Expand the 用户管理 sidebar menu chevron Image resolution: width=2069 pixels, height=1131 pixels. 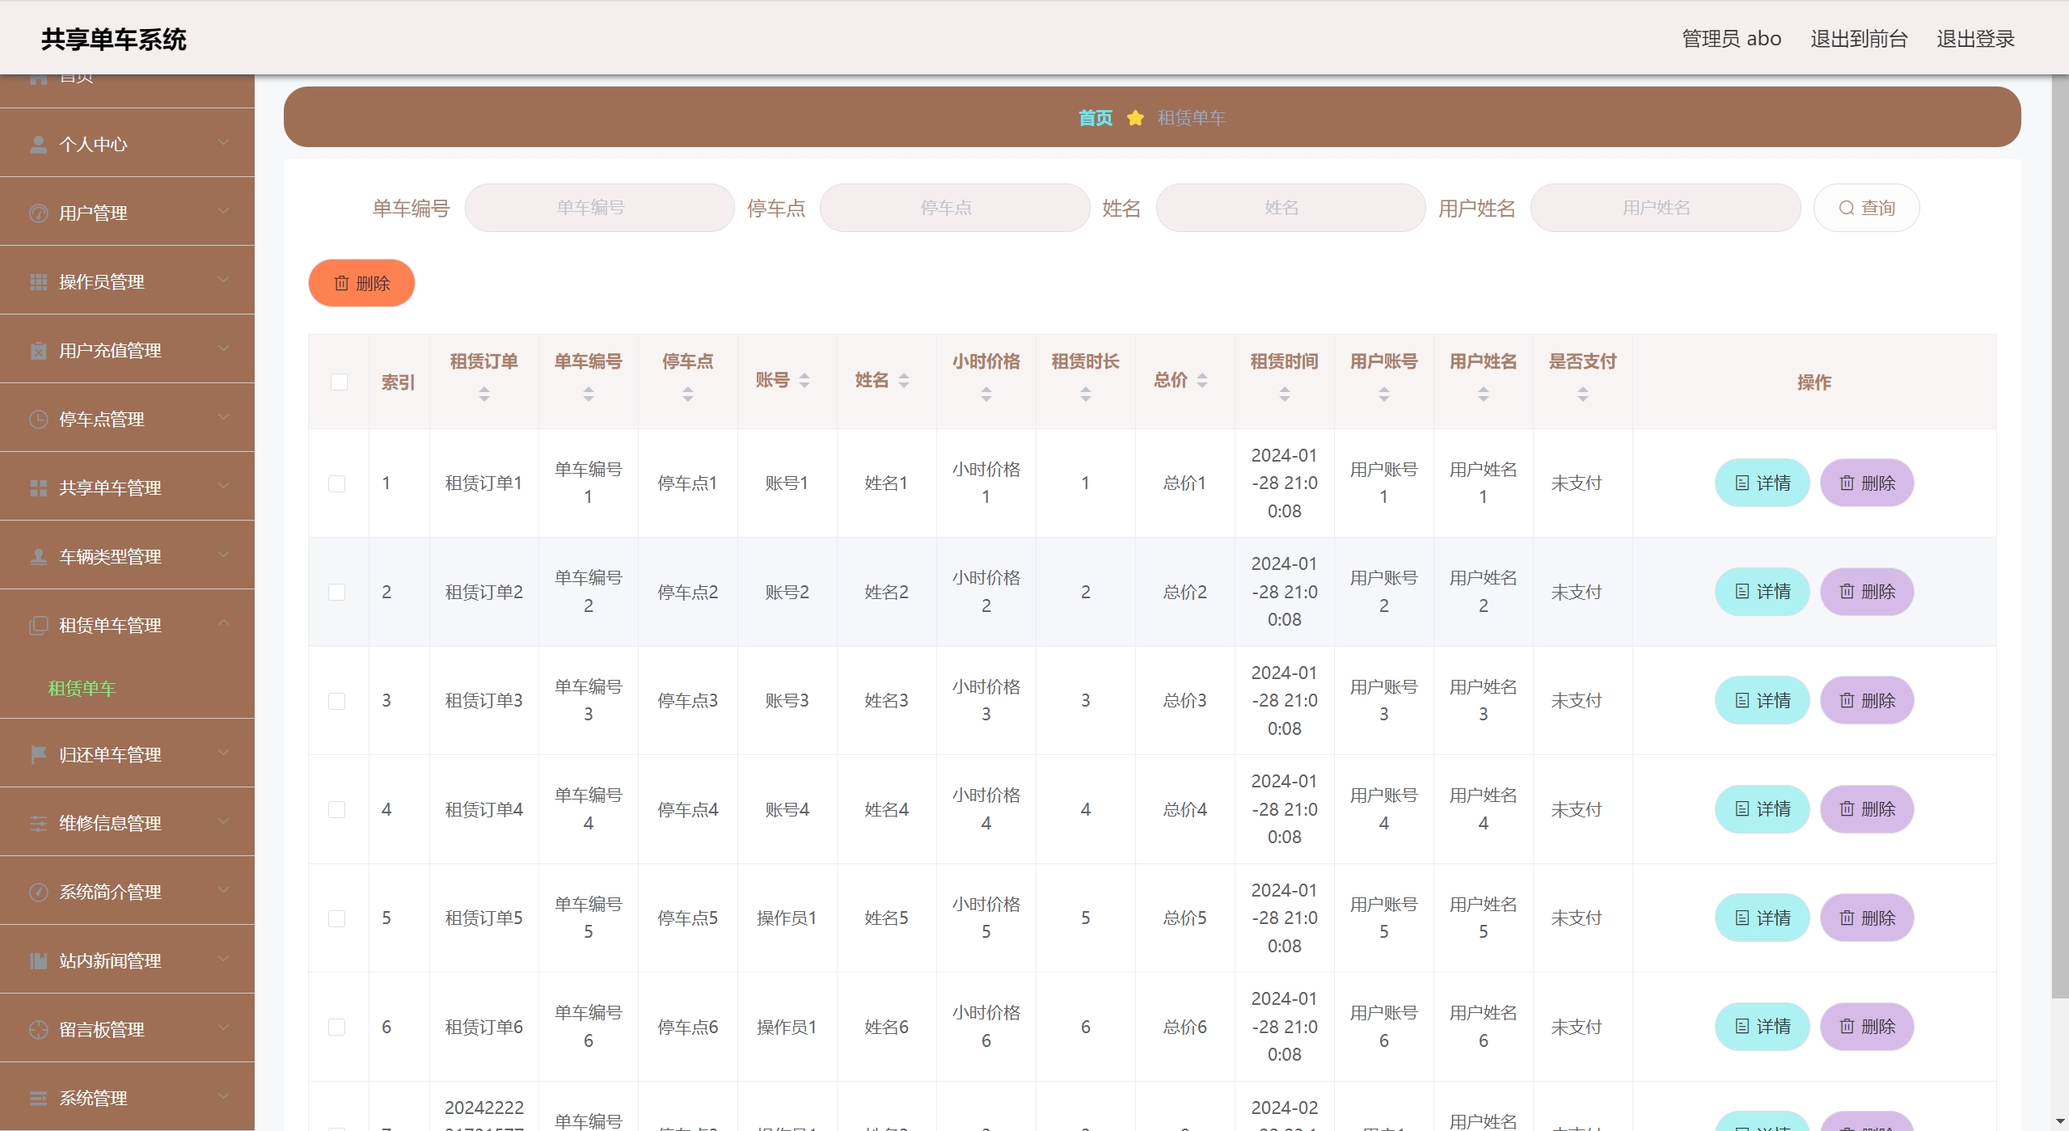(224, 212)
